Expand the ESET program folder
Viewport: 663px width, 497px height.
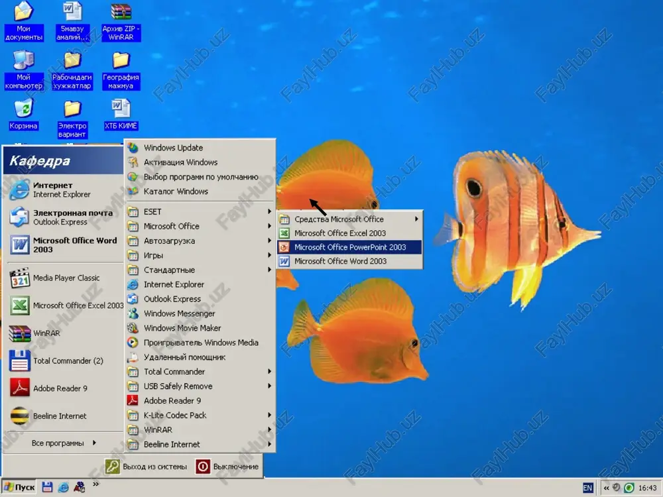tap(200, 212)
